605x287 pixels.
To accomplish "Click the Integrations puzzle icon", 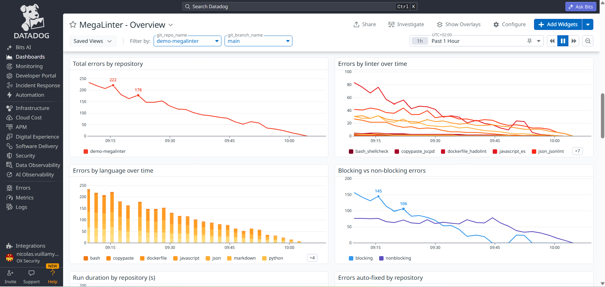I will click(x=9, y=246).
